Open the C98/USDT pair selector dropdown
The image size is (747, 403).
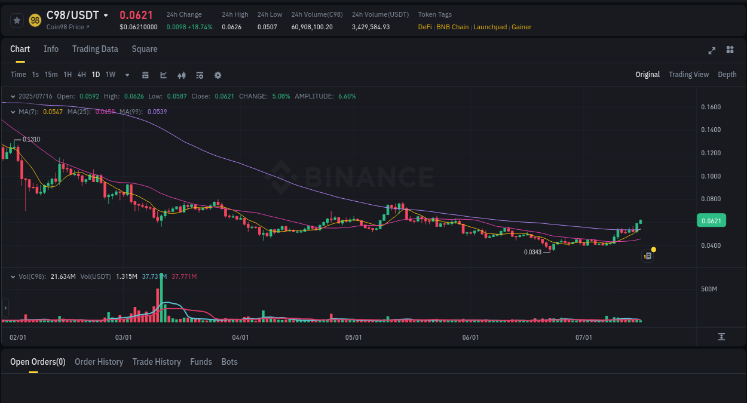click(x=105, y=15)
